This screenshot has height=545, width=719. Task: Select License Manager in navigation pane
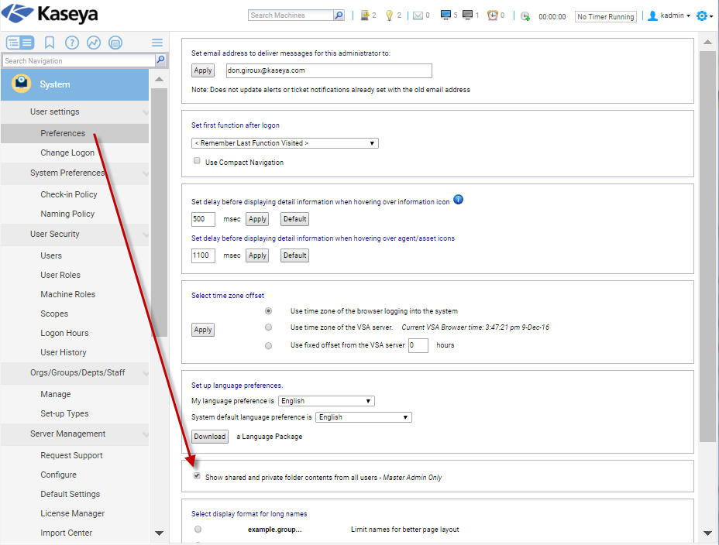[72, 513]
